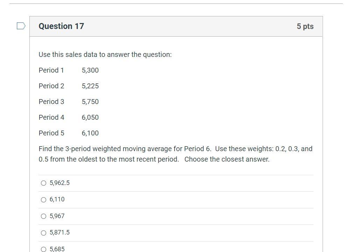The image size is (345, 252).
Task: Click the question instruction text about weighted moving average
Action: (x=175, y=154)
